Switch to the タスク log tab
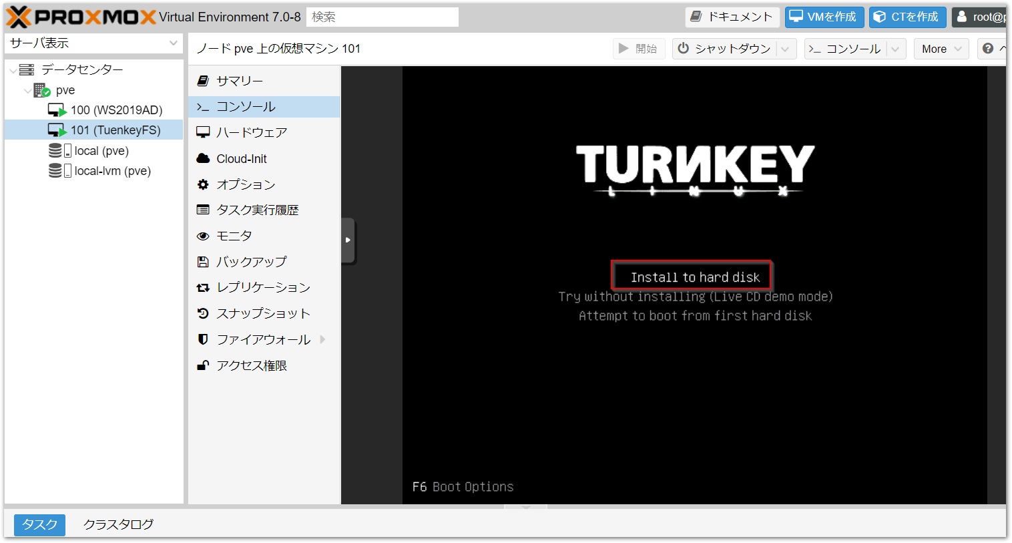This screenshot has height=543, width=1012. coord(40,524)
